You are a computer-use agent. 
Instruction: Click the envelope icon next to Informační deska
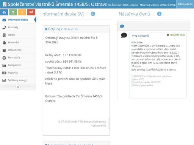4,20
